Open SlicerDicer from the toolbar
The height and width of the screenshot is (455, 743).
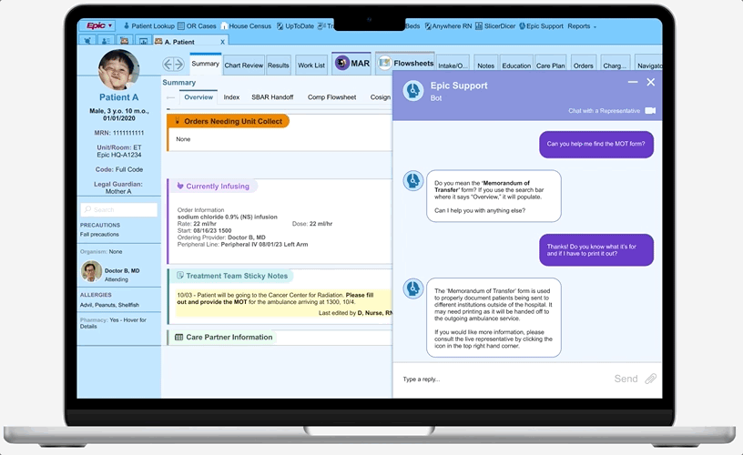click(x=494, y=26)
